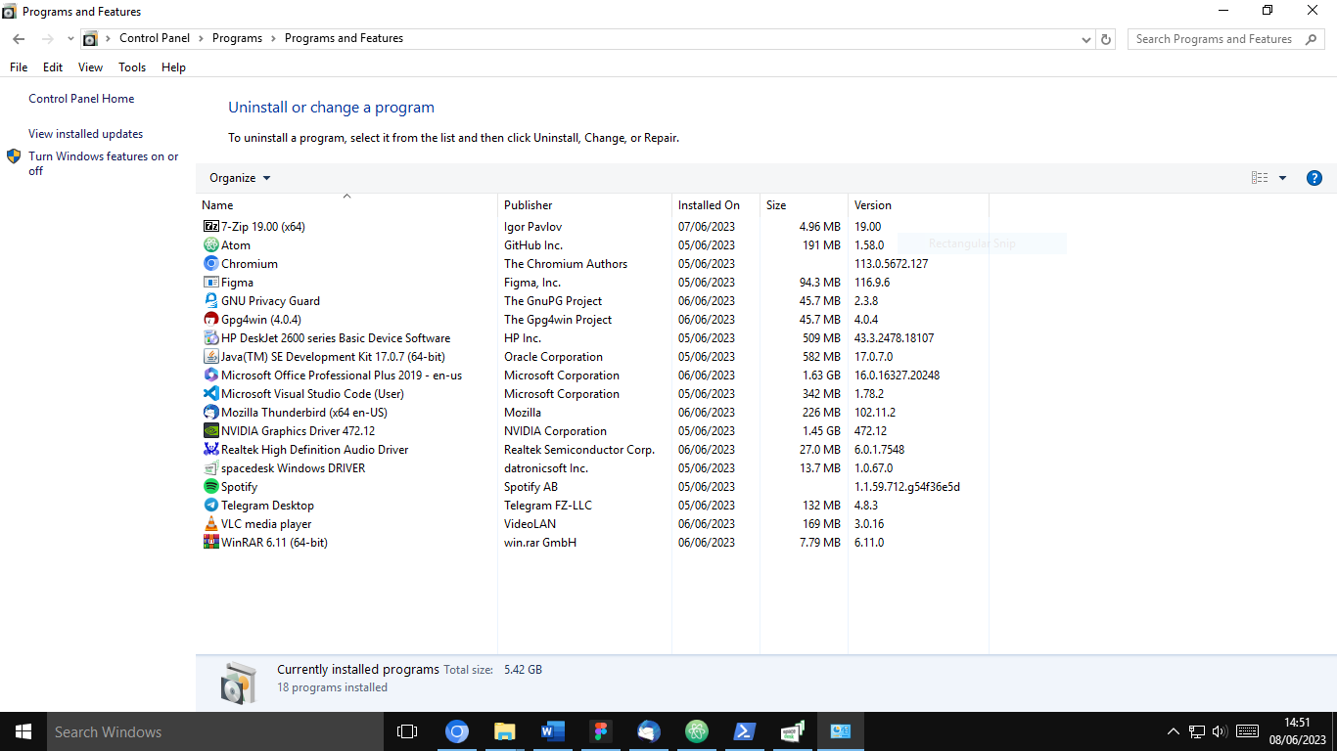Click the Atom program icon
This screenshot has height=751, width=1337.
coord(210,244)
